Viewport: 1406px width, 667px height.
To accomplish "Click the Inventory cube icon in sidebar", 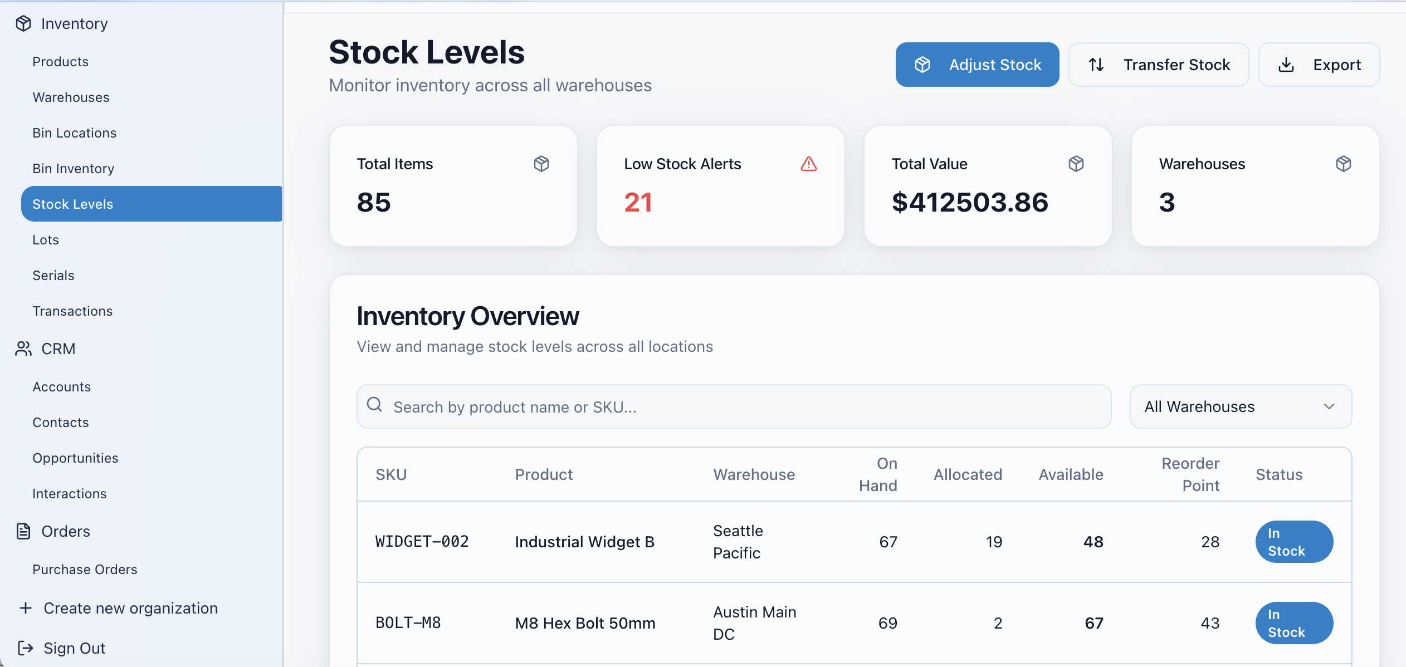I will click(23, 23).
